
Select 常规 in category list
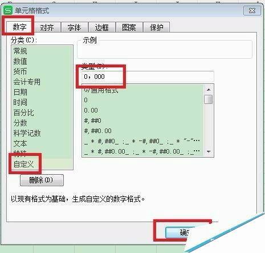click(x=42, y=51)
